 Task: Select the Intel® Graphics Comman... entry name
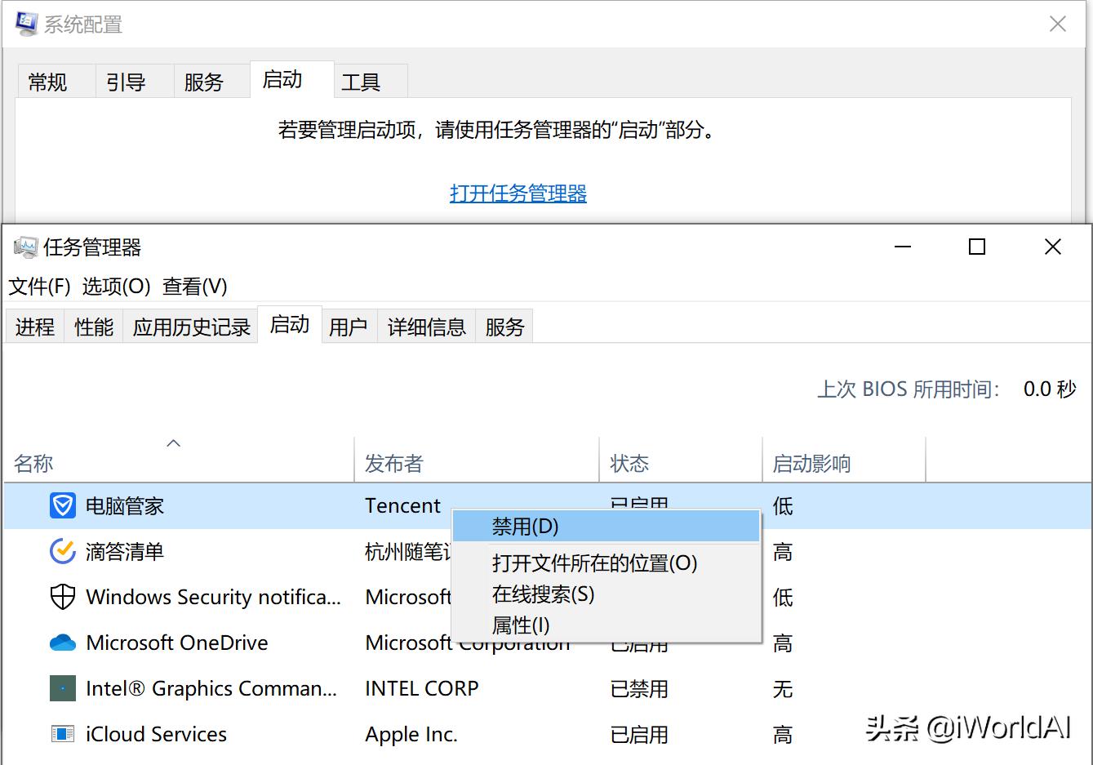(x=211, y=689)
